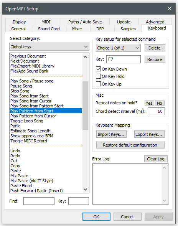Close the OpenMPT Setup window
Image resolution: width=178 pixels, height=226 pixels.
tap(170, 8)
